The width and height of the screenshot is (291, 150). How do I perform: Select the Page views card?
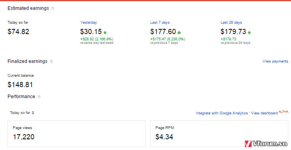pyautogui.click(x=76, y=133)
